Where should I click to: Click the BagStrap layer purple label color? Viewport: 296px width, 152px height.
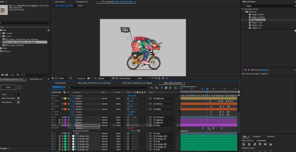[65, 125]
